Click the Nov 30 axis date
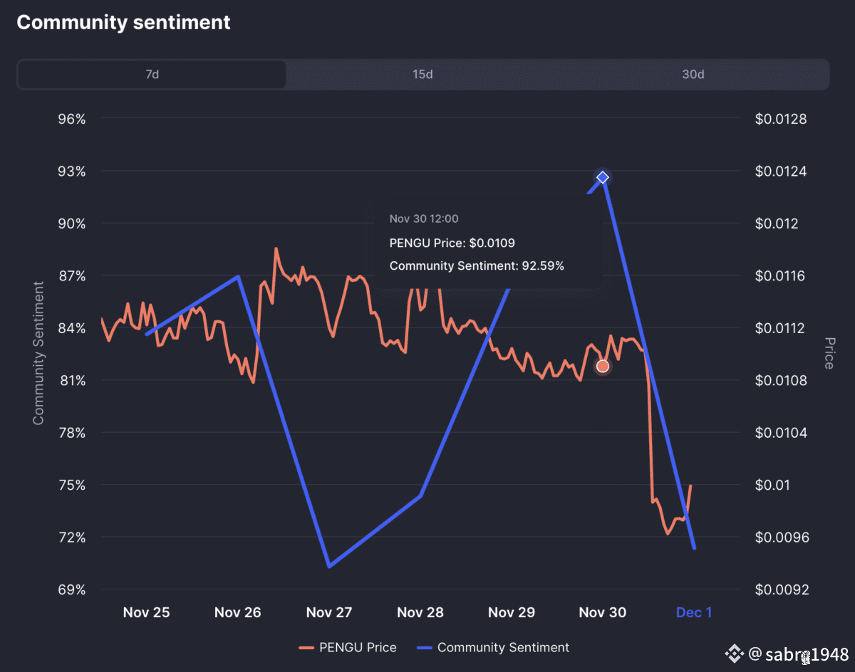 pyautogui.click(x=603, y=612)
